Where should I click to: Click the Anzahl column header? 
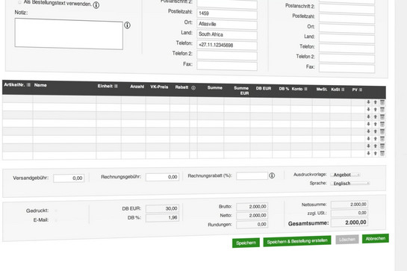[x=137, y=87]
